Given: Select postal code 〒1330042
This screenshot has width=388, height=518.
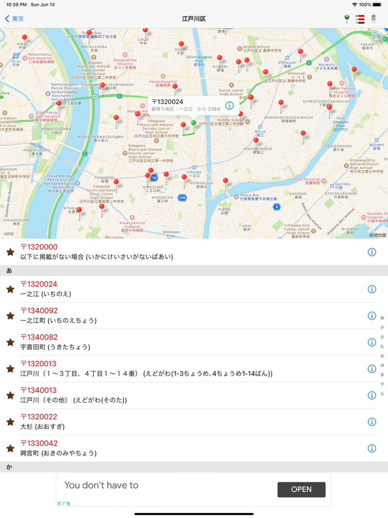Looking at the screenshot, I should click(x=39, y=443).
